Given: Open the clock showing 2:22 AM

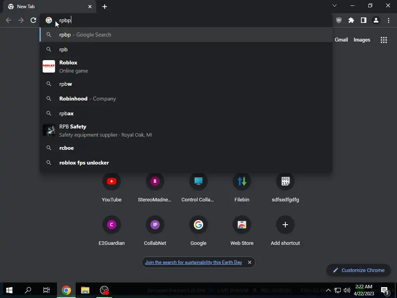Looking at the screenshot, I should 364,290.
